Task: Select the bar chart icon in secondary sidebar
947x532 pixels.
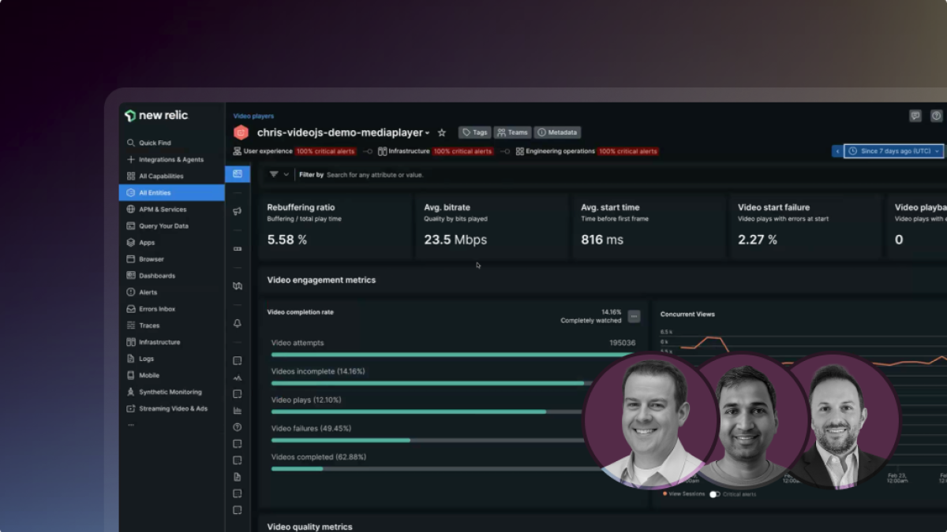Action: tap(238, 411)
